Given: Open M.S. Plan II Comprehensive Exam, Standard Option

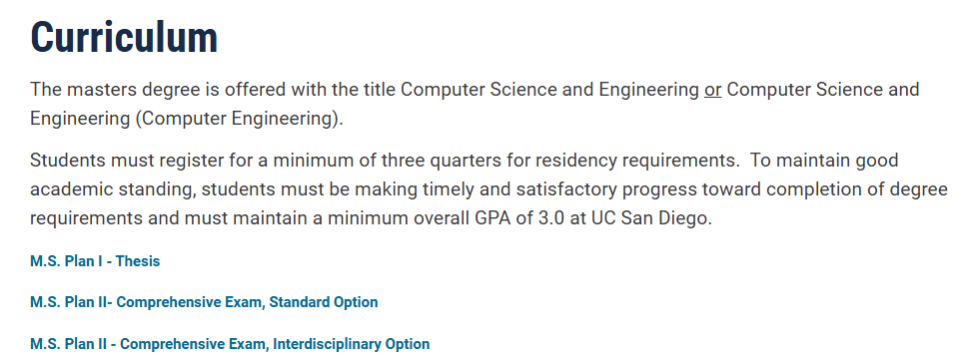Looking at the screenshot, I should [204, 302].
